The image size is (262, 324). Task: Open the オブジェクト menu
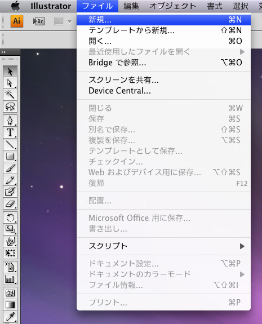(x=173, y=6)
